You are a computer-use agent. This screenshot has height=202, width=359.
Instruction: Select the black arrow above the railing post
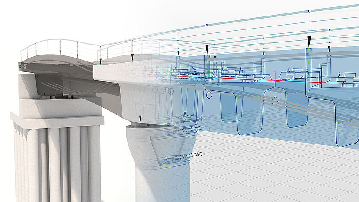click(132, 57)
